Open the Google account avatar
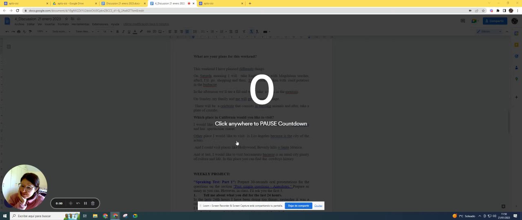The width and height of the screenshot is (522, 220). click(x=515, y=21)
